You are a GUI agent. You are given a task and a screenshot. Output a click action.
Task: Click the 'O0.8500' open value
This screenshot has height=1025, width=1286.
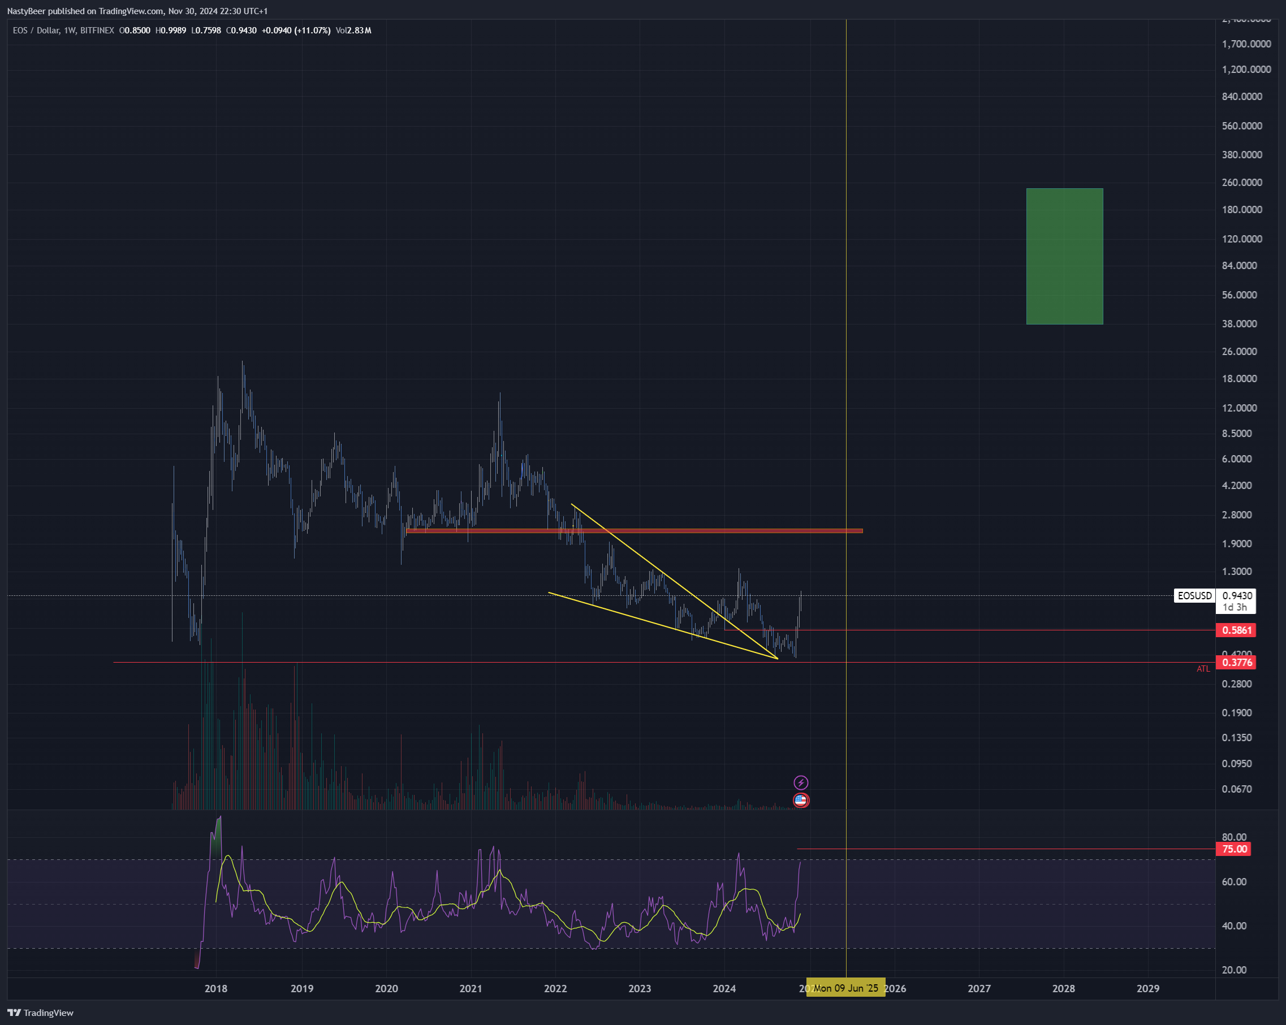pos(135,31)
